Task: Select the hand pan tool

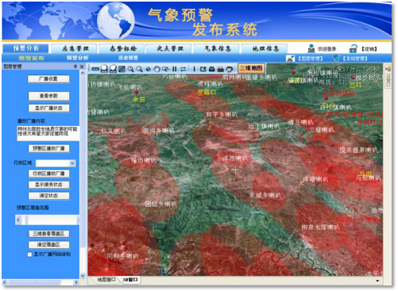Action: (x=157, y=69)
